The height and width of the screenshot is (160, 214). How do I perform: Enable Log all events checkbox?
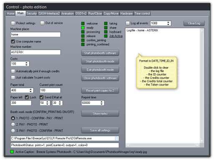click(127, 23)
